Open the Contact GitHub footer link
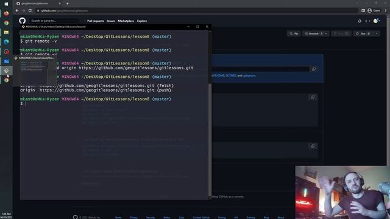Screen dimensions: 390x219 click(201, 218)
